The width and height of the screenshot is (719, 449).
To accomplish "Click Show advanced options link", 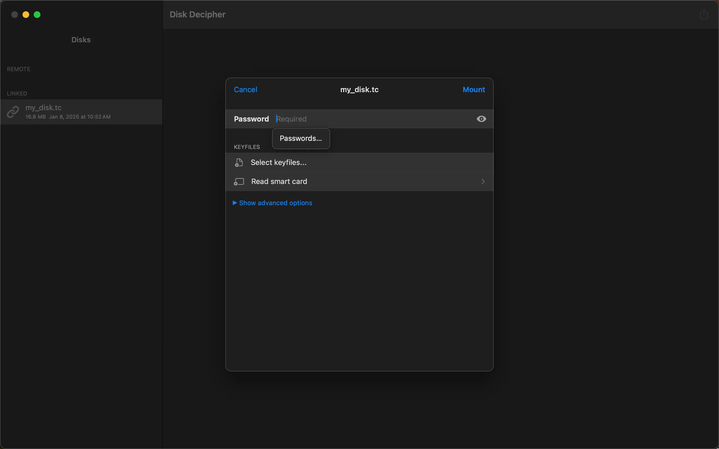I will [276, 203].
